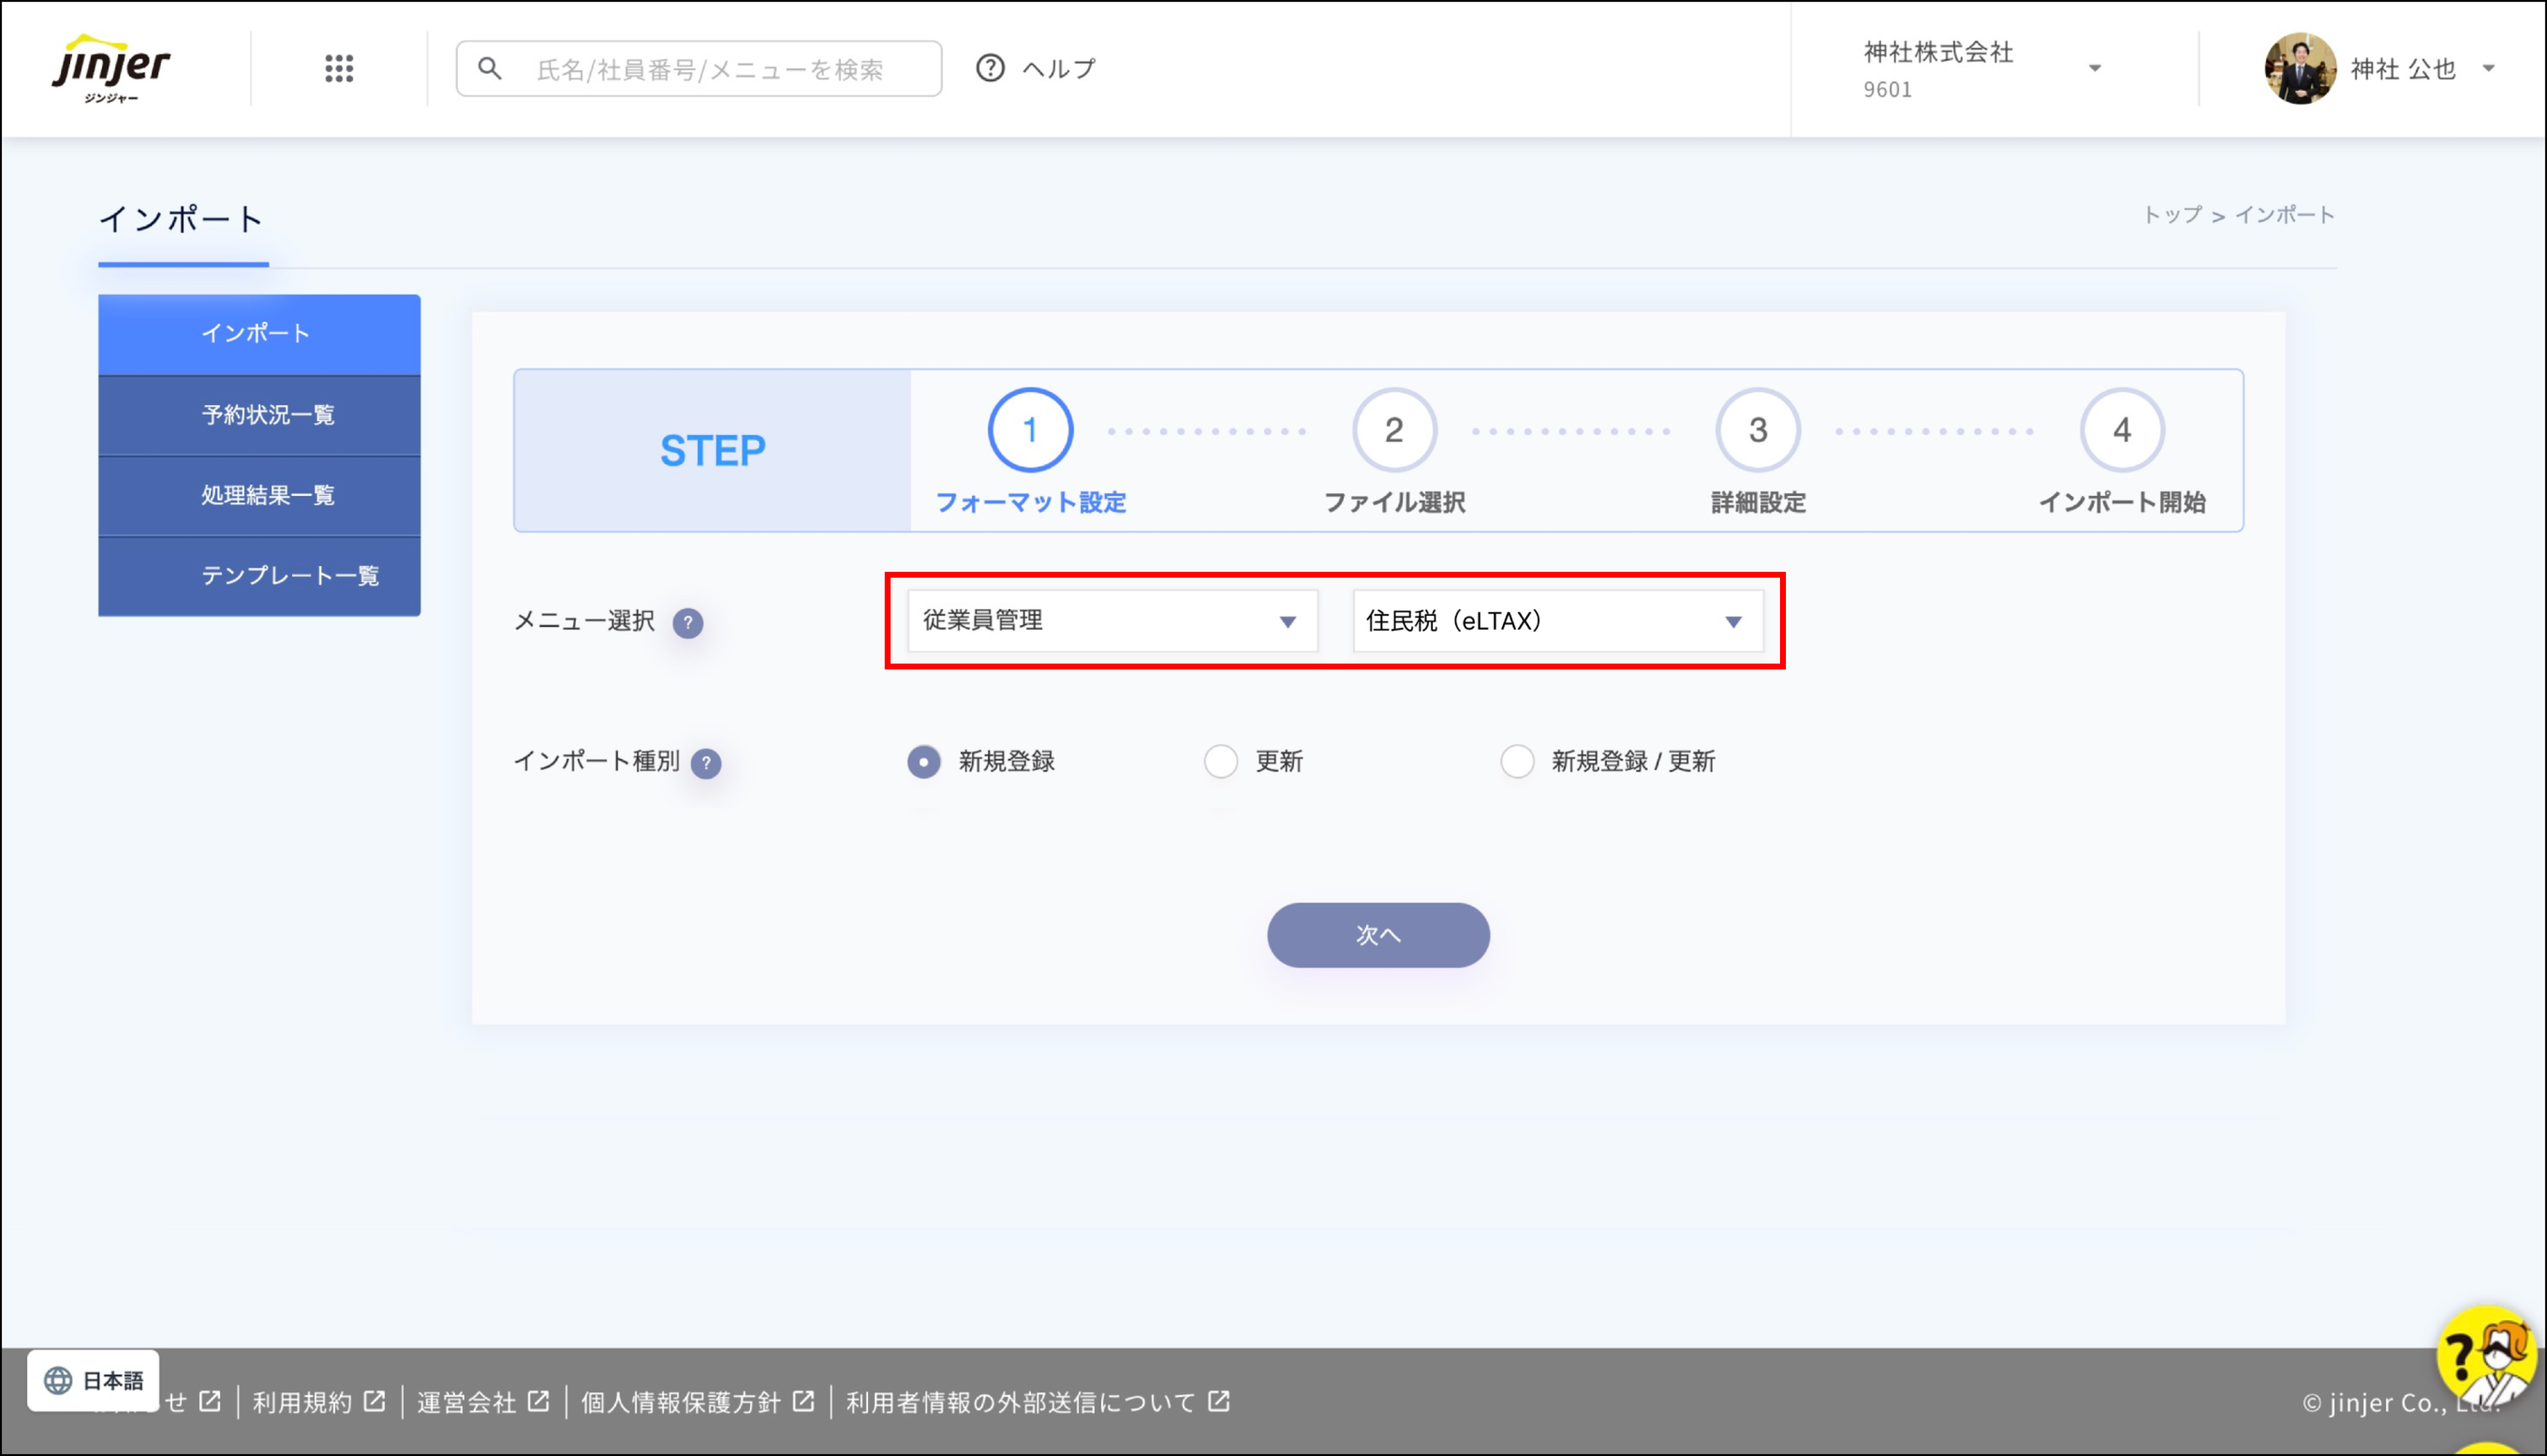Image resolution: width=2547 pixels, height=1456 pixels.
Task: Open the 日本語 language selector
Action: (93, 1380)
